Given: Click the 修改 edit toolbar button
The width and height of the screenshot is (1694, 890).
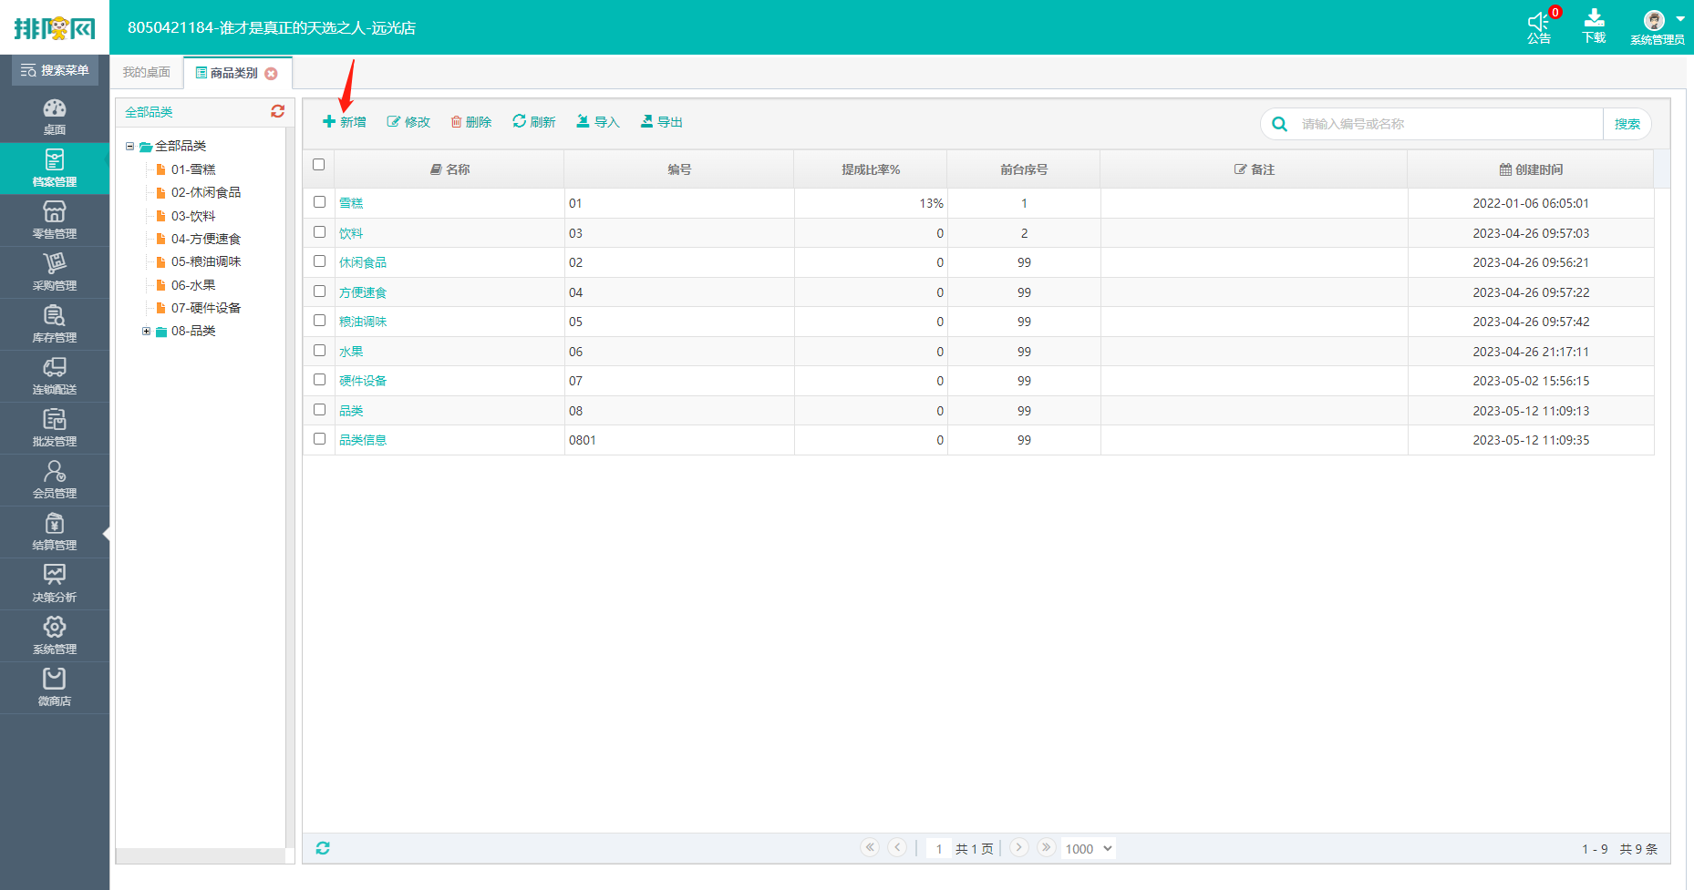Looking at the screenshot, I should point(408,122).
